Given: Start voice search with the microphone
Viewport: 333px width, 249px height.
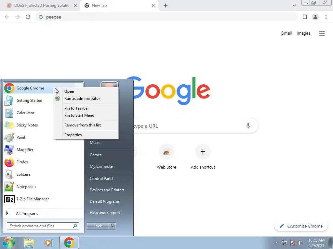Looking at the screenshot, I should pyautogui.click(x=248, y=125).
